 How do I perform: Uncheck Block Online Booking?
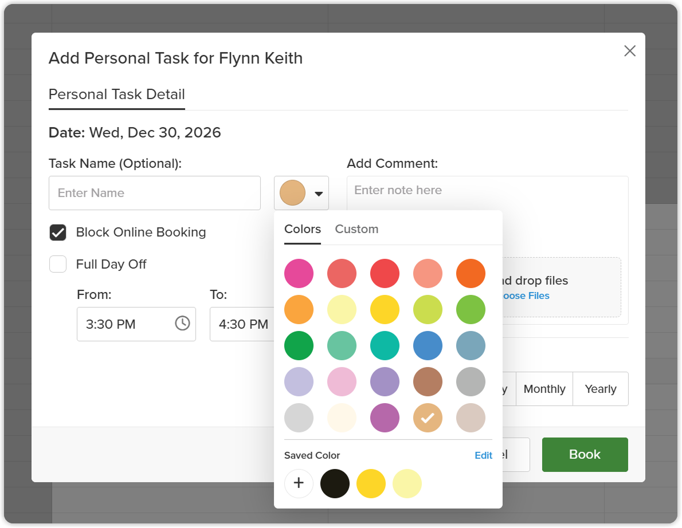tap(58, 232)
